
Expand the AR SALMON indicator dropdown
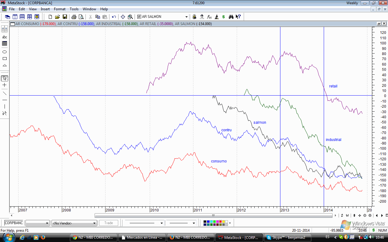coord(186,17)
